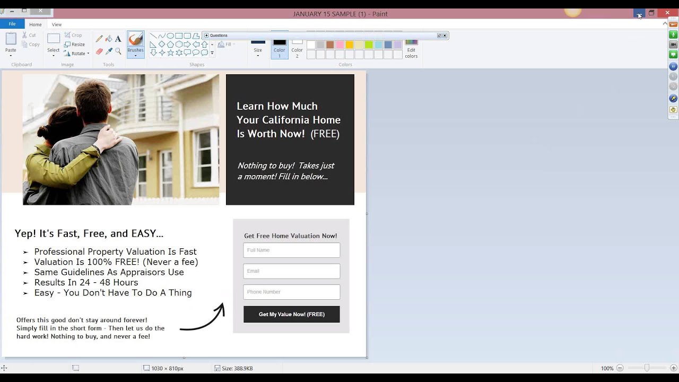Viewport: 679px width, 382px height.
Task: Pick the Hexagon shape
Action: click(179, 45)
